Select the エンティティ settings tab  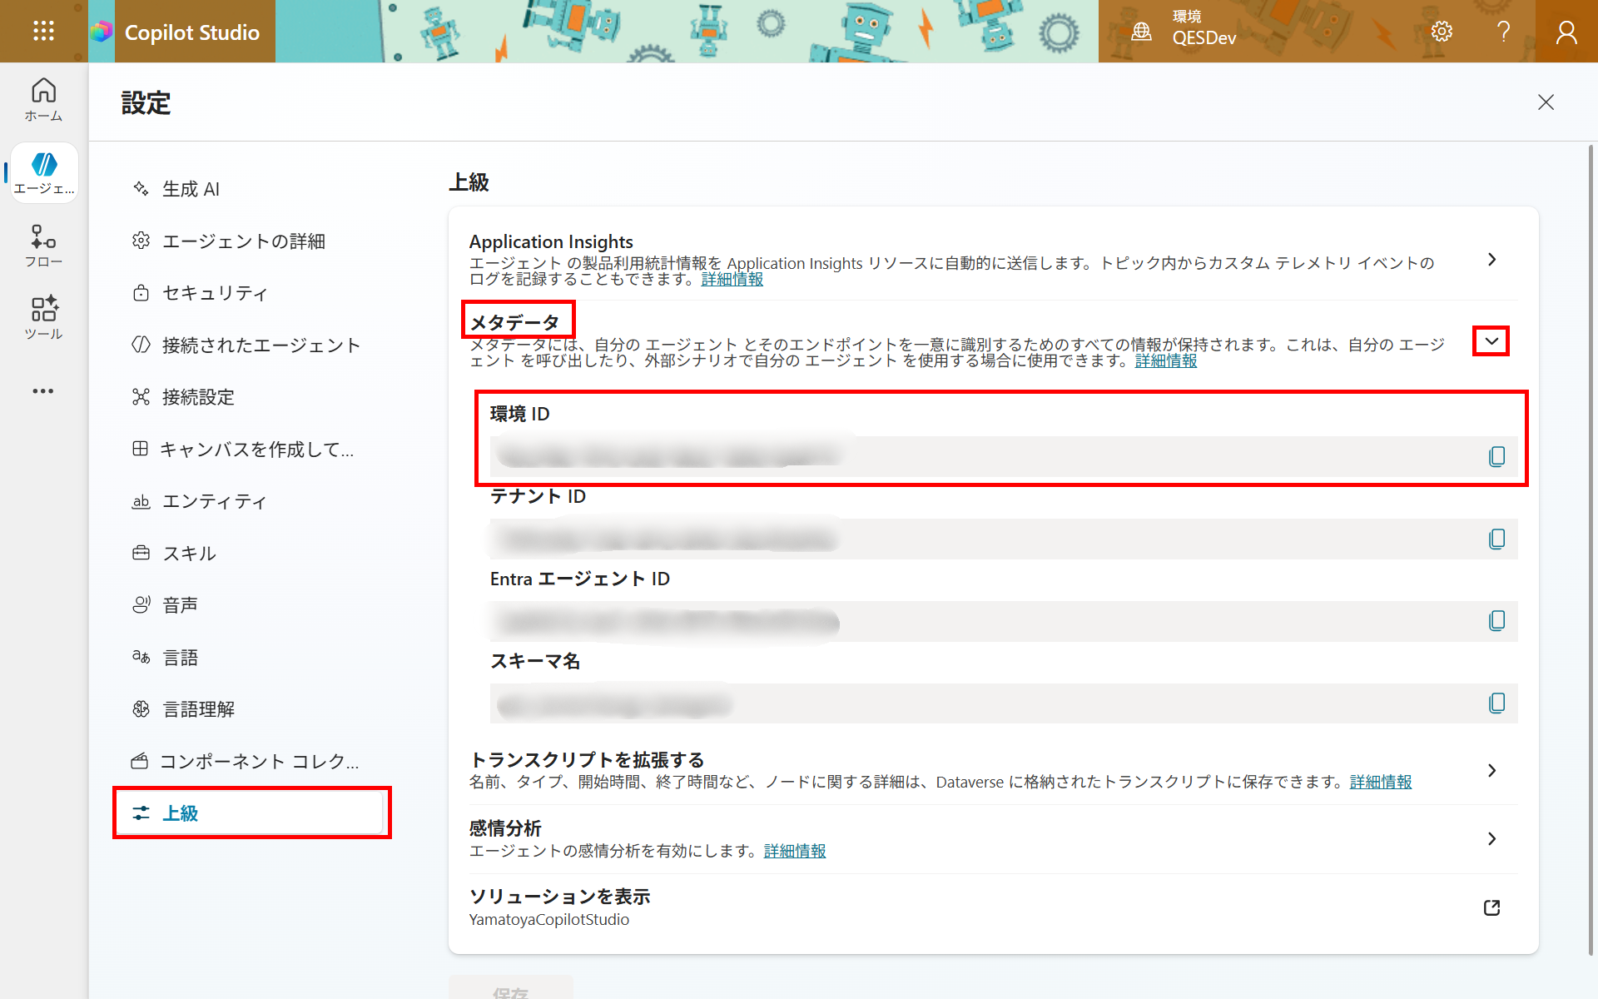(x=250, y=501)
